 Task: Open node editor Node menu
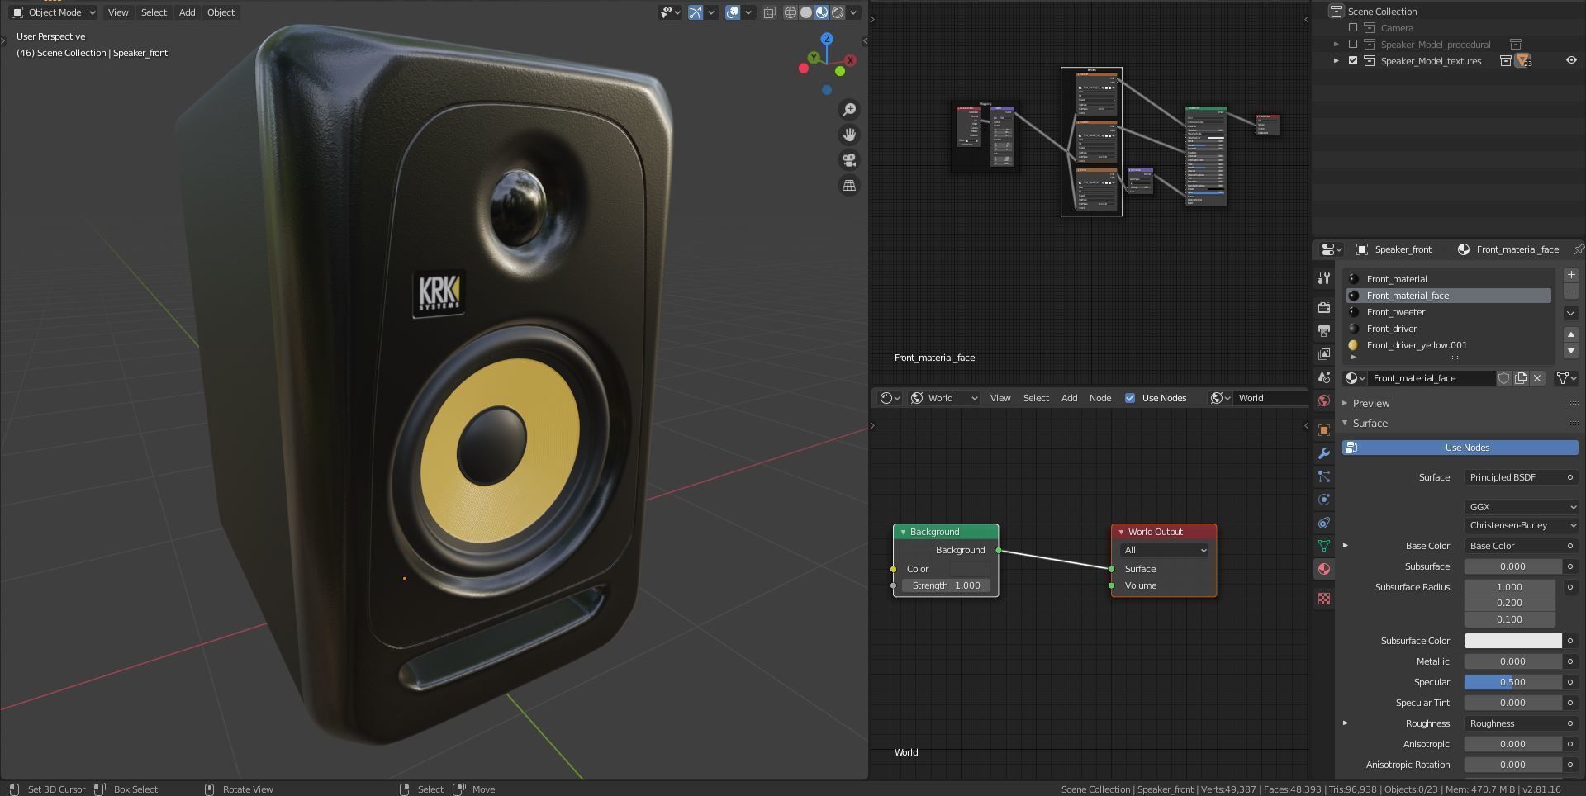pyautogui.click(x=1100, y=398)
